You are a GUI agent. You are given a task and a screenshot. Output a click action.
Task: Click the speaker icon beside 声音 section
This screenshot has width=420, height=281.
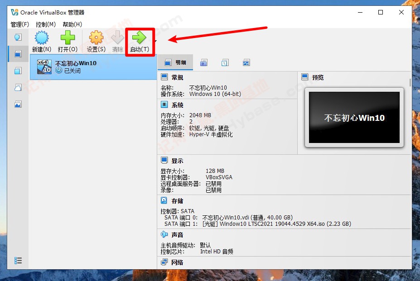(163, 234)
